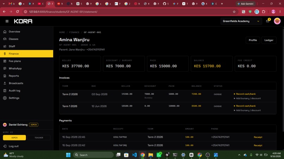
Task: Bookmark page with the star icon
Action: [234, 12]
